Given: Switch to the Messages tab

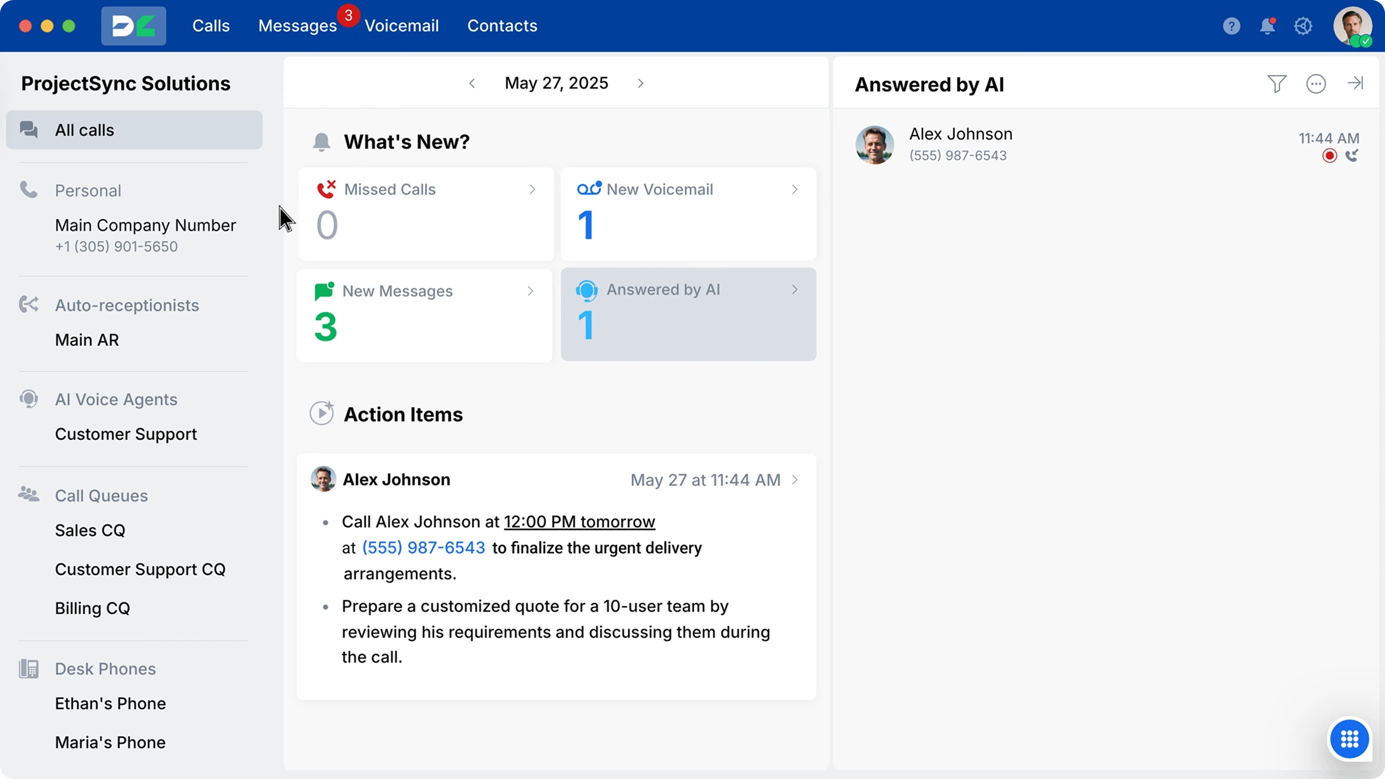Looking at the screenshot, I should tap(297, 26).
